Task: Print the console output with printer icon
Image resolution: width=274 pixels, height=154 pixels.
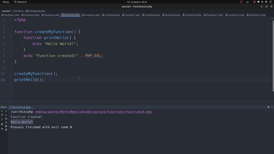Action: 6,126
